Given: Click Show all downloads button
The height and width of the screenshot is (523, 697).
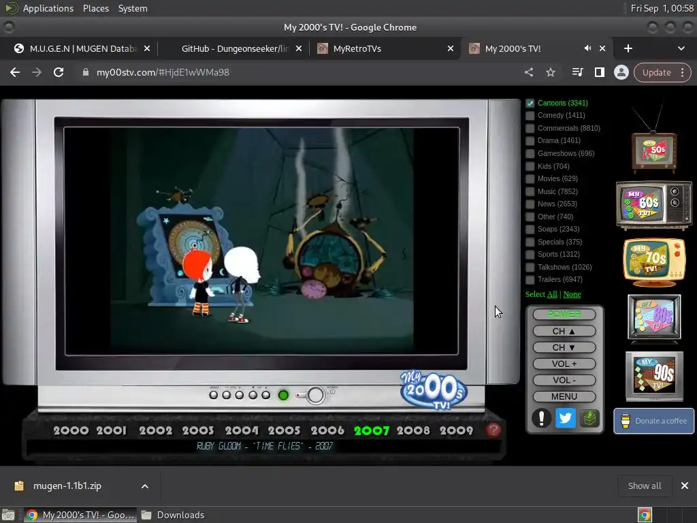Looking at the screenshot, I should 644,486.
